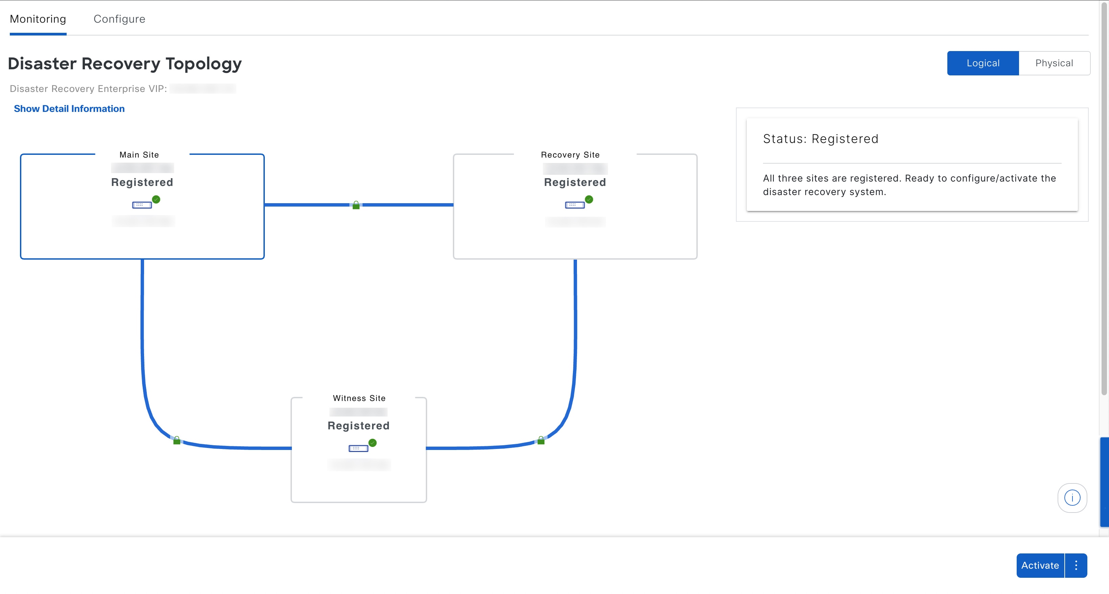Click lock icon on Main-Witness link
The width and height of the screenshot is (1109, 594).
tap(177, 440)
